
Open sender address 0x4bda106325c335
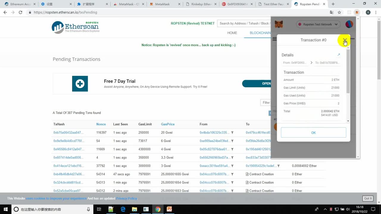point(215,133)
